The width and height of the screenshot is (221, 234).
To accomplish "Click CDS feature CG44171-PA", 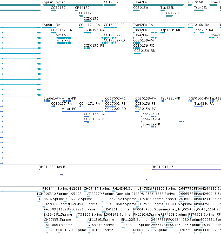I will click(90, 104).
